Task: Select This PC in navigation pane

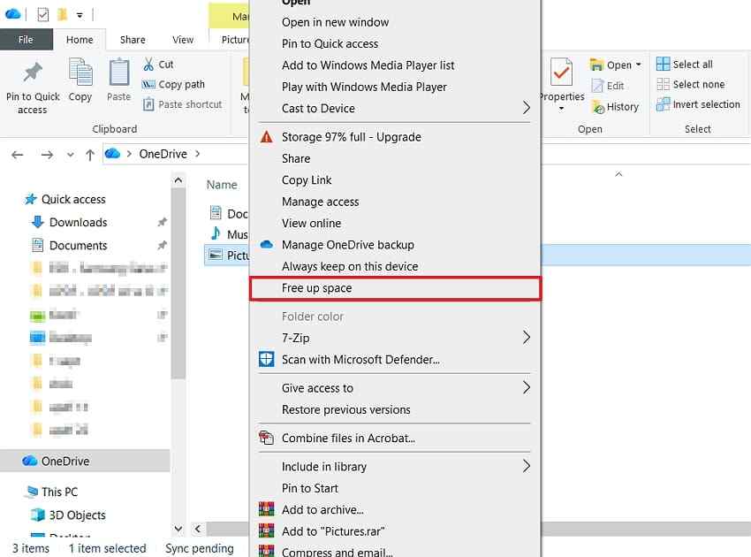Action: [x=59, y=492]
